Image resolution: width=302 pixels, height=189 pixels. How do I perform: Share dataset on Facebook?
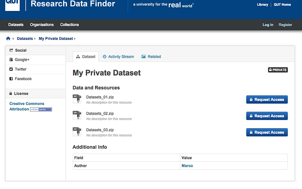pos(23,79)
